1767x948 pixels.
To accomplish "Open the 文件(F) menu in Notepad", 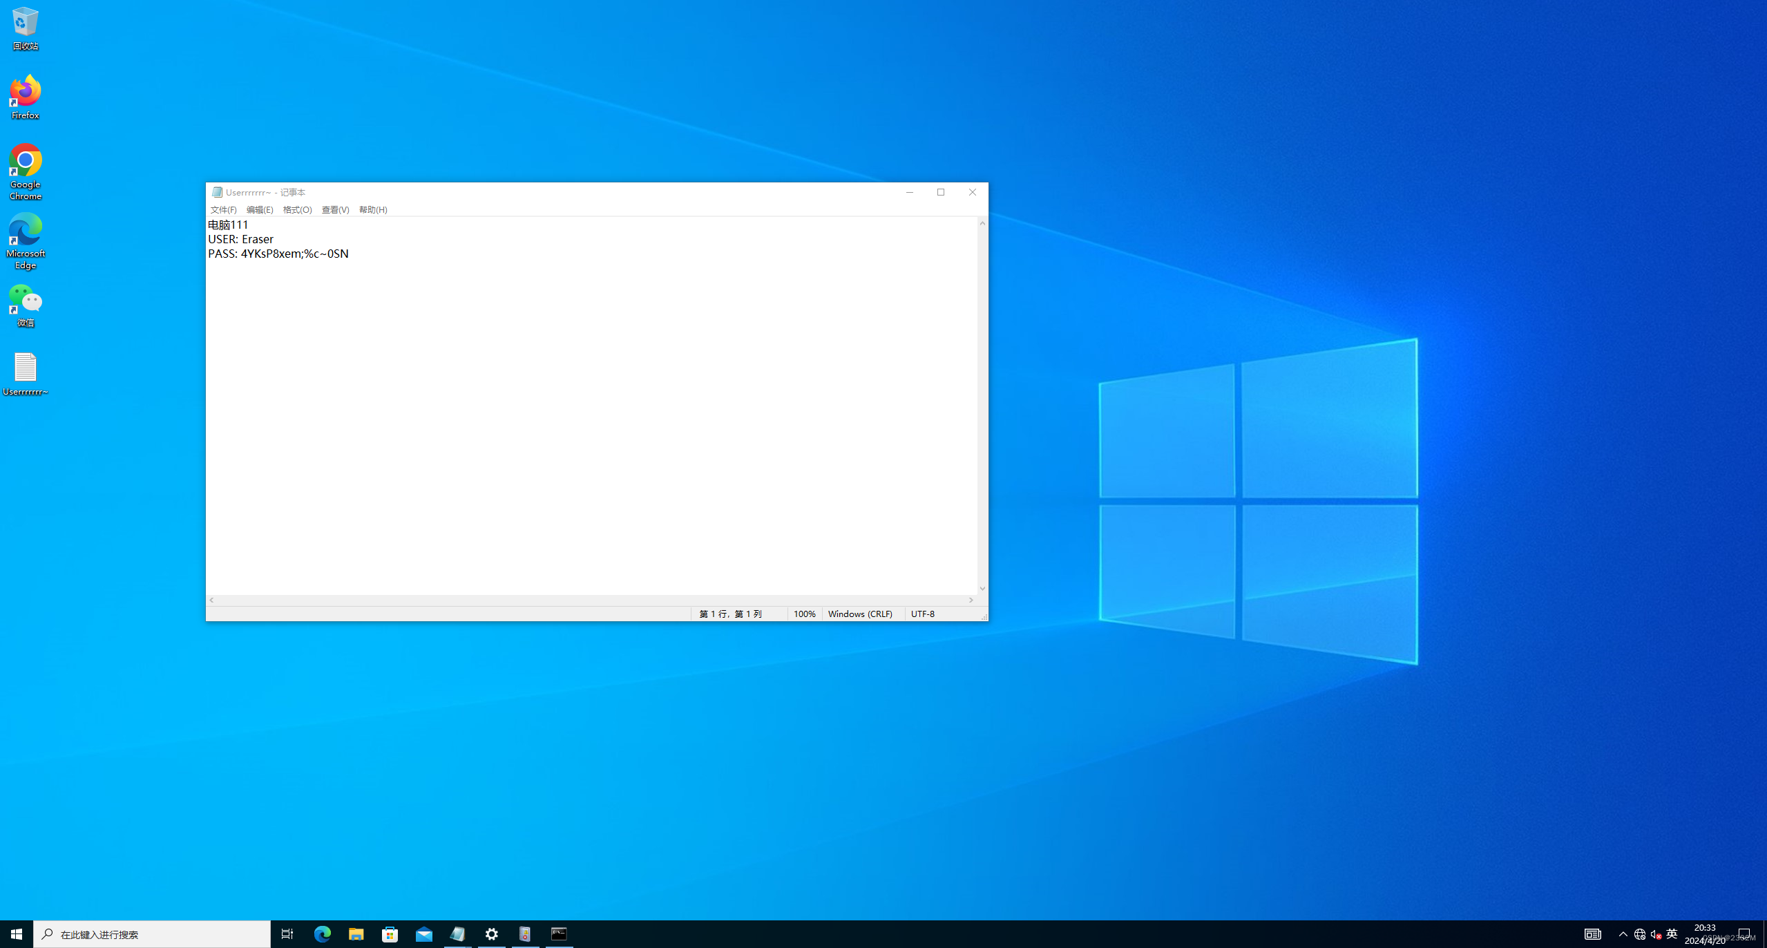I will [223, 210].
